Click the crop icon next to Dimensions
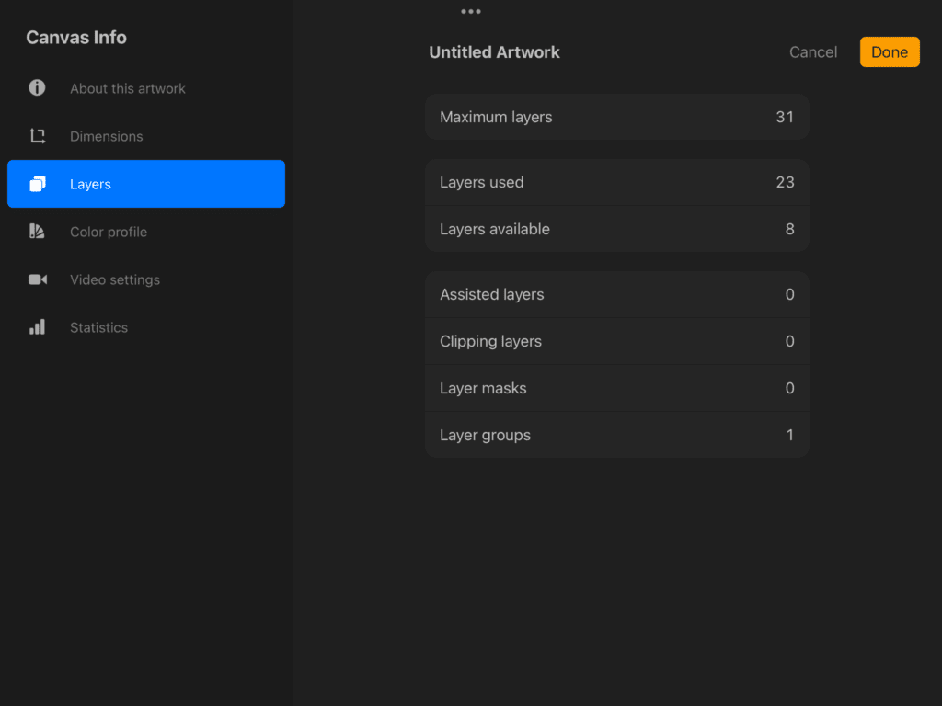This screenshot has width=942, height=706. pyautogui.click(x=37, y=136)
